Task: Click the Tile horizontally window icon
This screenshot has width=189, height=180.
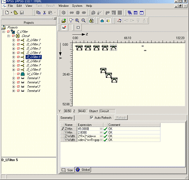Action: click(x=136, y=13)
